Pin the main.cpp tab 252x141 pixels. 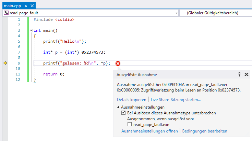[26, 6]
